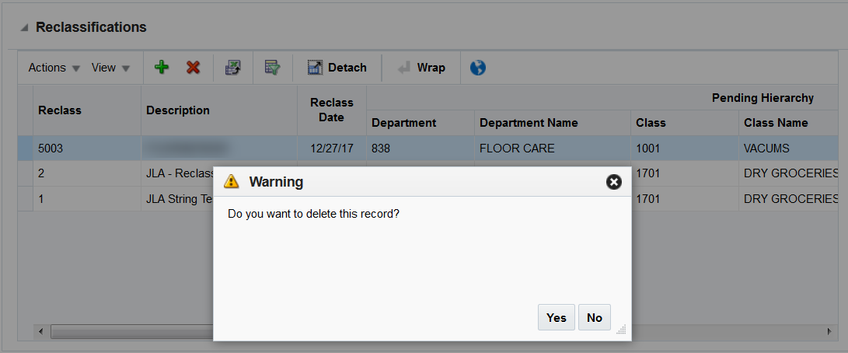Click the 12/27/17 date cell
This screenshot has height=353, width=848.
332,148
